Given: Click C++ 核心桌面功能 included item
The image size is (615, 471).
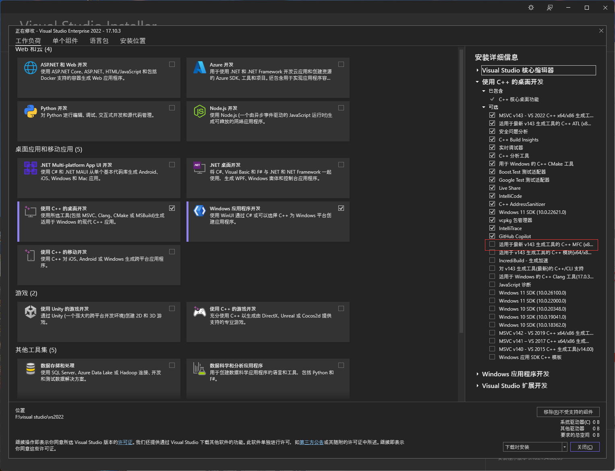Looking at the screenshot, I should 519,99.
